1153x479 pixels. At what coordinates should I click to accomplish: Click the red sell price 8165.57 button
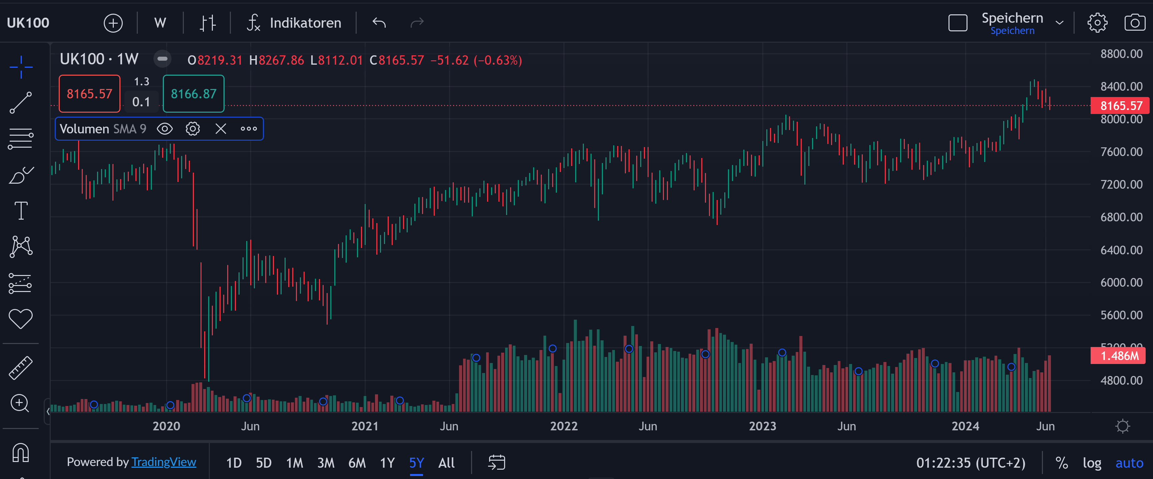coord(89,93)
